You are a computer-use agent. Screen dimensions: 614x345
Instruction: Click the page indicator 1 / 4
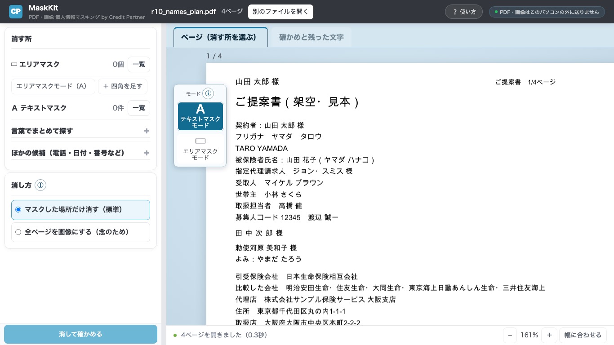[x=214, y=56]
